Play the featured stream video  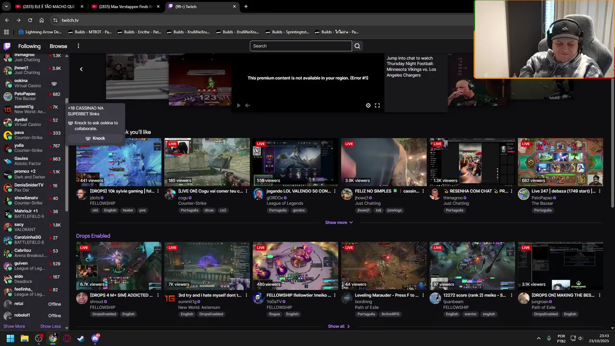(239, 105)
